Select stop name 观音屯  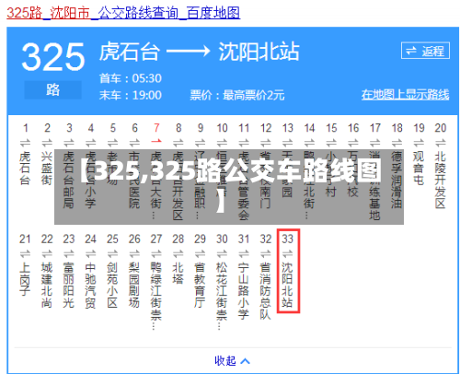click(x=419, y=169)
